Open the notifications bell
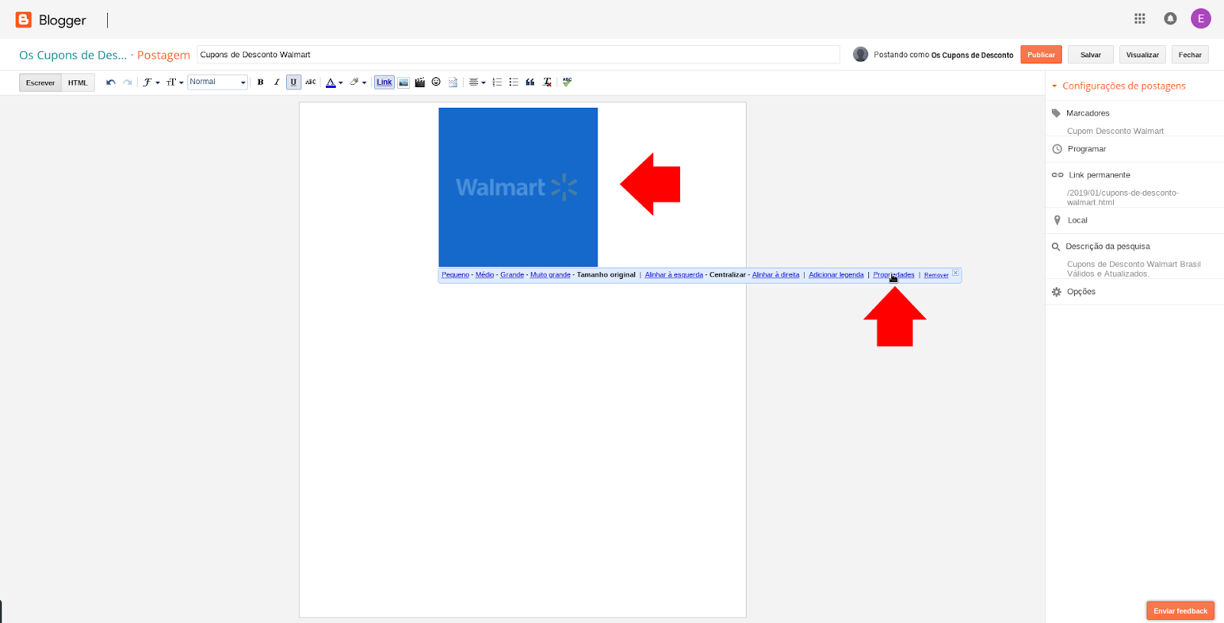1224x623 pixels. [x=1170, y=18]
